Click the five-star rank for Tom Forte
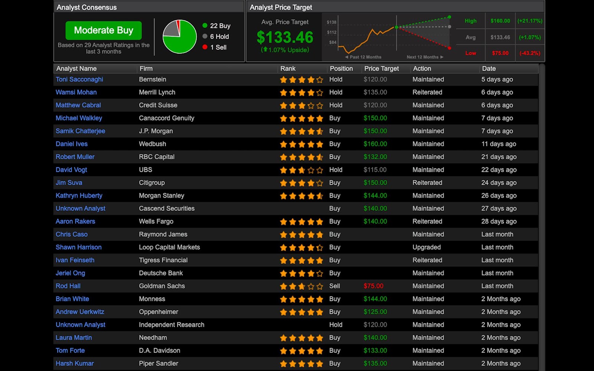594x371 pixels. point(301,351)
